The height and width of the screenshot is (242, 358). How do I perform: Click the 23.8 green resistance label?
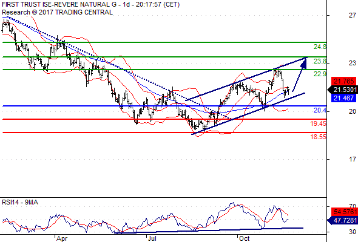320,62
